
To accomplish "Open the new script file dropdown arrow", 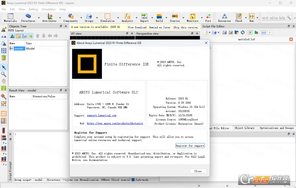I will pyautogui.click(x=210, y=32).
